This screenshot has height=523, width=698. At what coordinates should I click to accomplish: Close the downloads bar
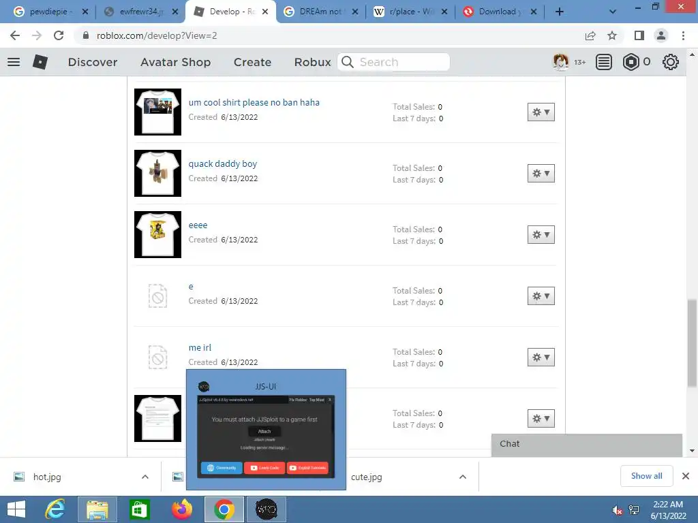(686, 476)
